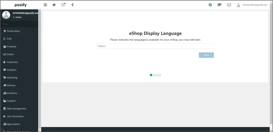Click the sidebar vertical scrollbar track
The height and width of the screenshot is (132, 273).
pyautogui.click(x=40, y=69)
